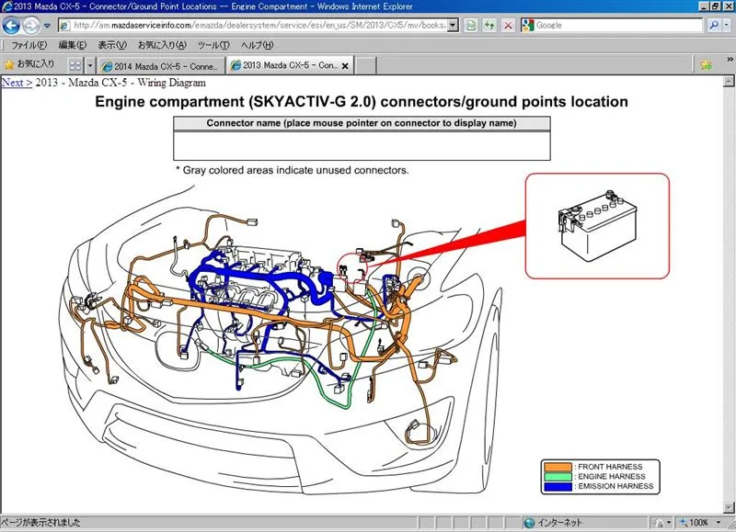This screenshot has width=736, height=532.
Task: Expand the address bar URL dropdown
Action: point(453,26)
